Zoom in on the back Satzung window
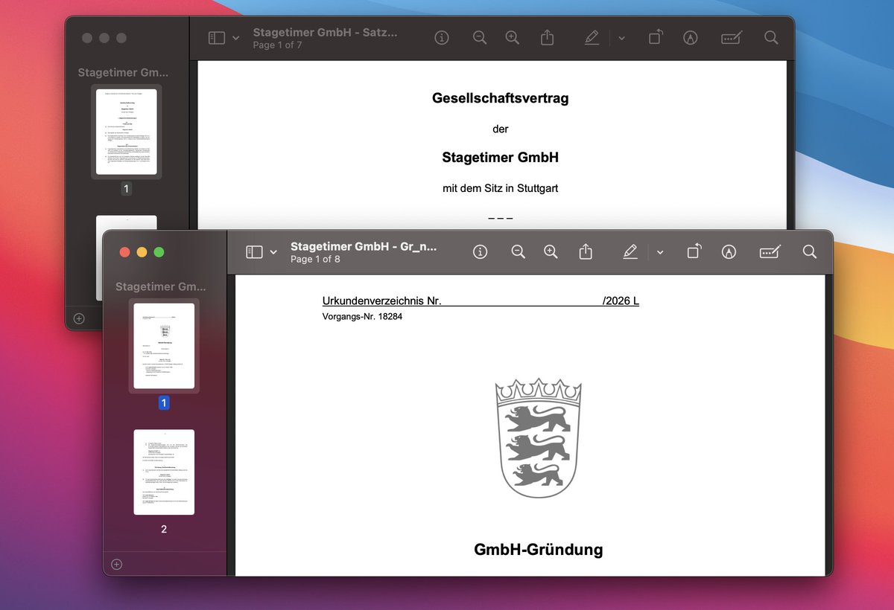Viewport: 894px width, 610px height. (x=513, y=37)
